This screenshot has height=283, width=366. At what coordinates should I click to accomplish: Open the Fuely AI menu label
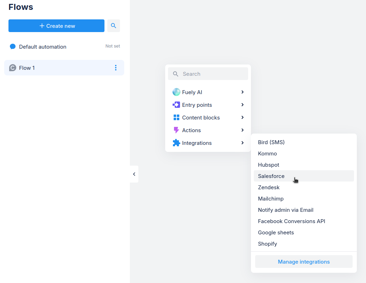(192, 92)
